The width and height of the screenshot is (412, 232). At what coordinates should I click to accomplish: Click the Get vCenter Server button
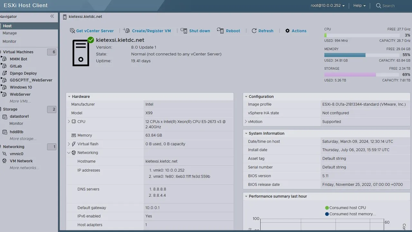(92, 31)
